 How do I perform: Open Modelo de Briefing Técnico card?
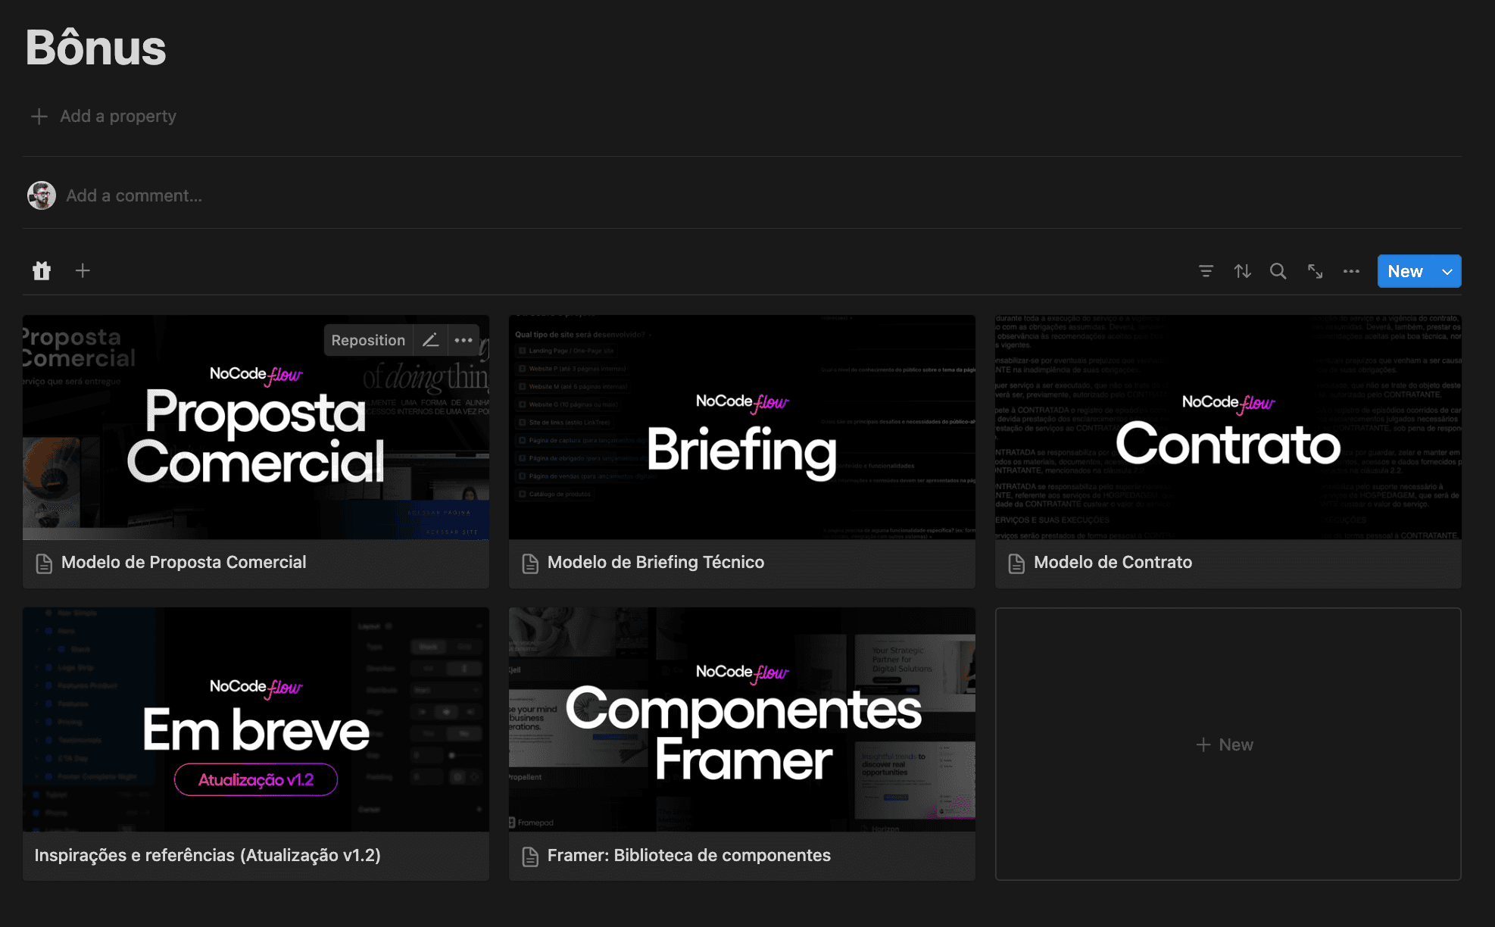coord(655,562)
